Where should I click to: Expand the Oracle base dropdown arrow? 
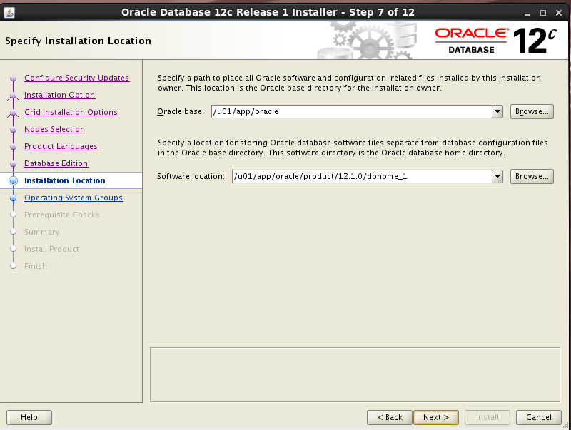[497, 111]
